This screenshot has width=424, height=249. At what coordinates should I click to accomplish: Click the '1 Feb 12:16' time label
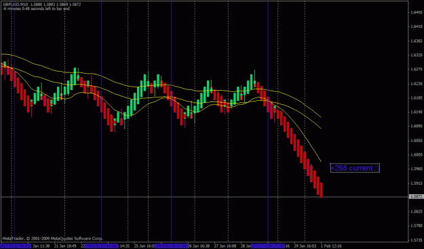coord(331,246)
